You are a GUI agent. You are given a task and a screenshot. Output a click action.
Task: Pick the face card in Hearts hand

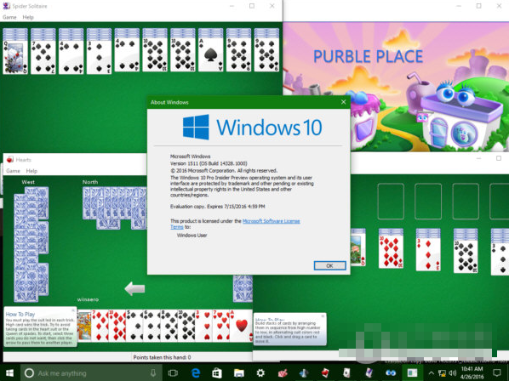tap(84, 326)
